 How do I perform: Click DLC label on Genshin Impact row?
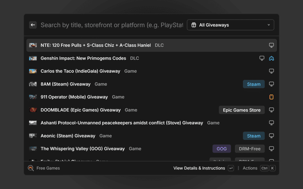(x=134, y=58)
